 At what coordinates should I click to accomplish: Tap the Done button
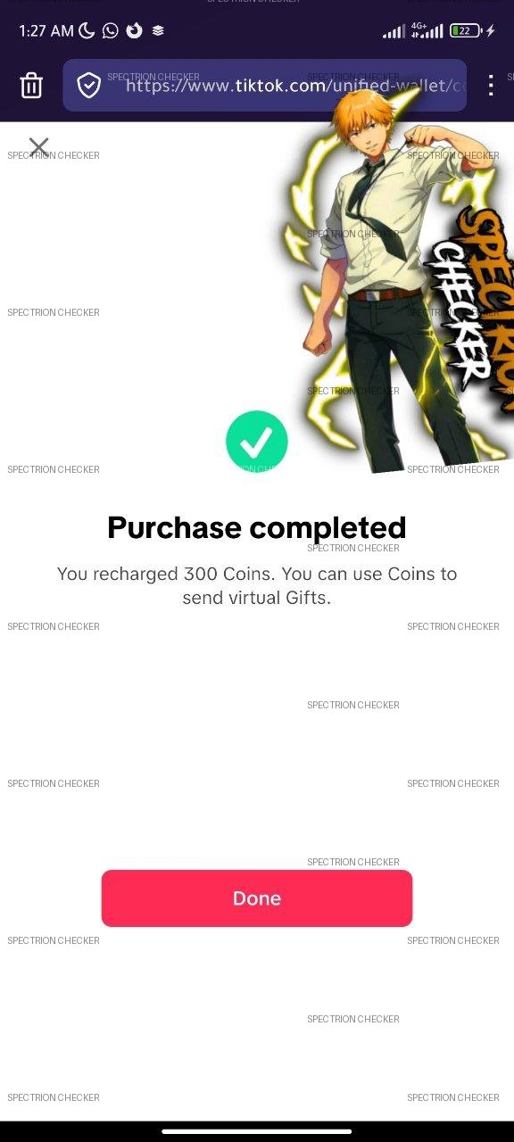tap(257, 898)
